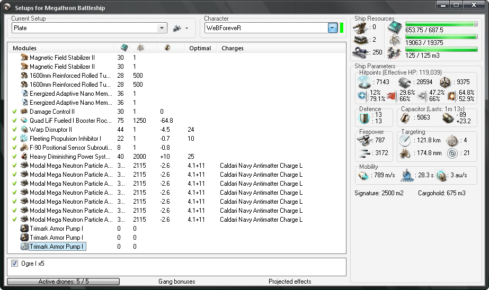Click the armor hitpoints icon
This screenshot has width=489, height=290.
point(406,82)
